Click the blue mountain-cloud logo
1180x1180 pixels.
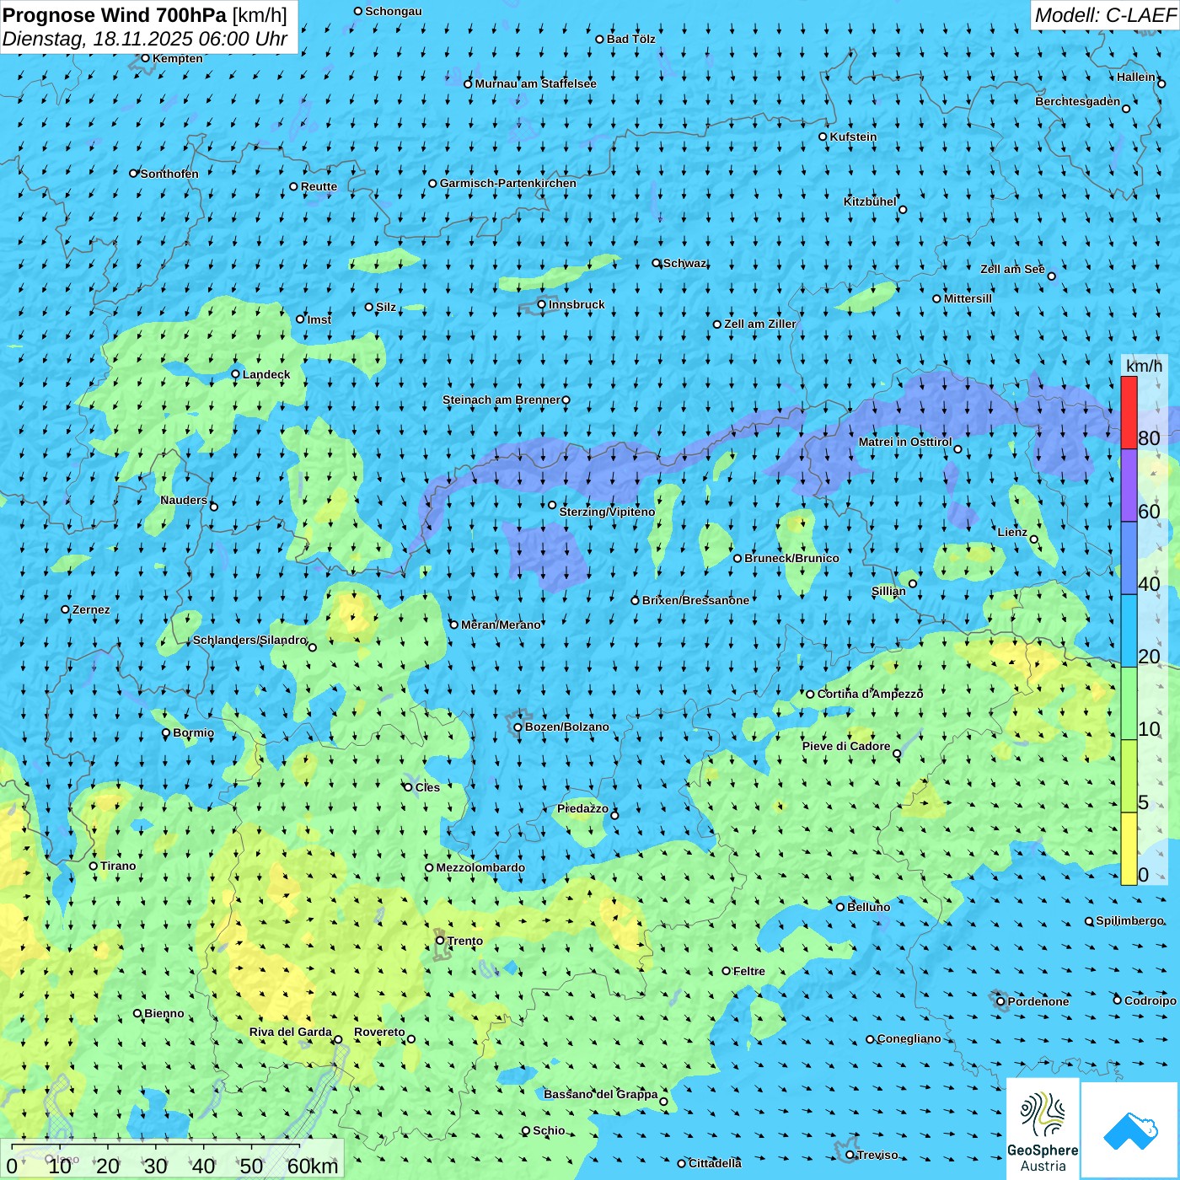1130,1131
